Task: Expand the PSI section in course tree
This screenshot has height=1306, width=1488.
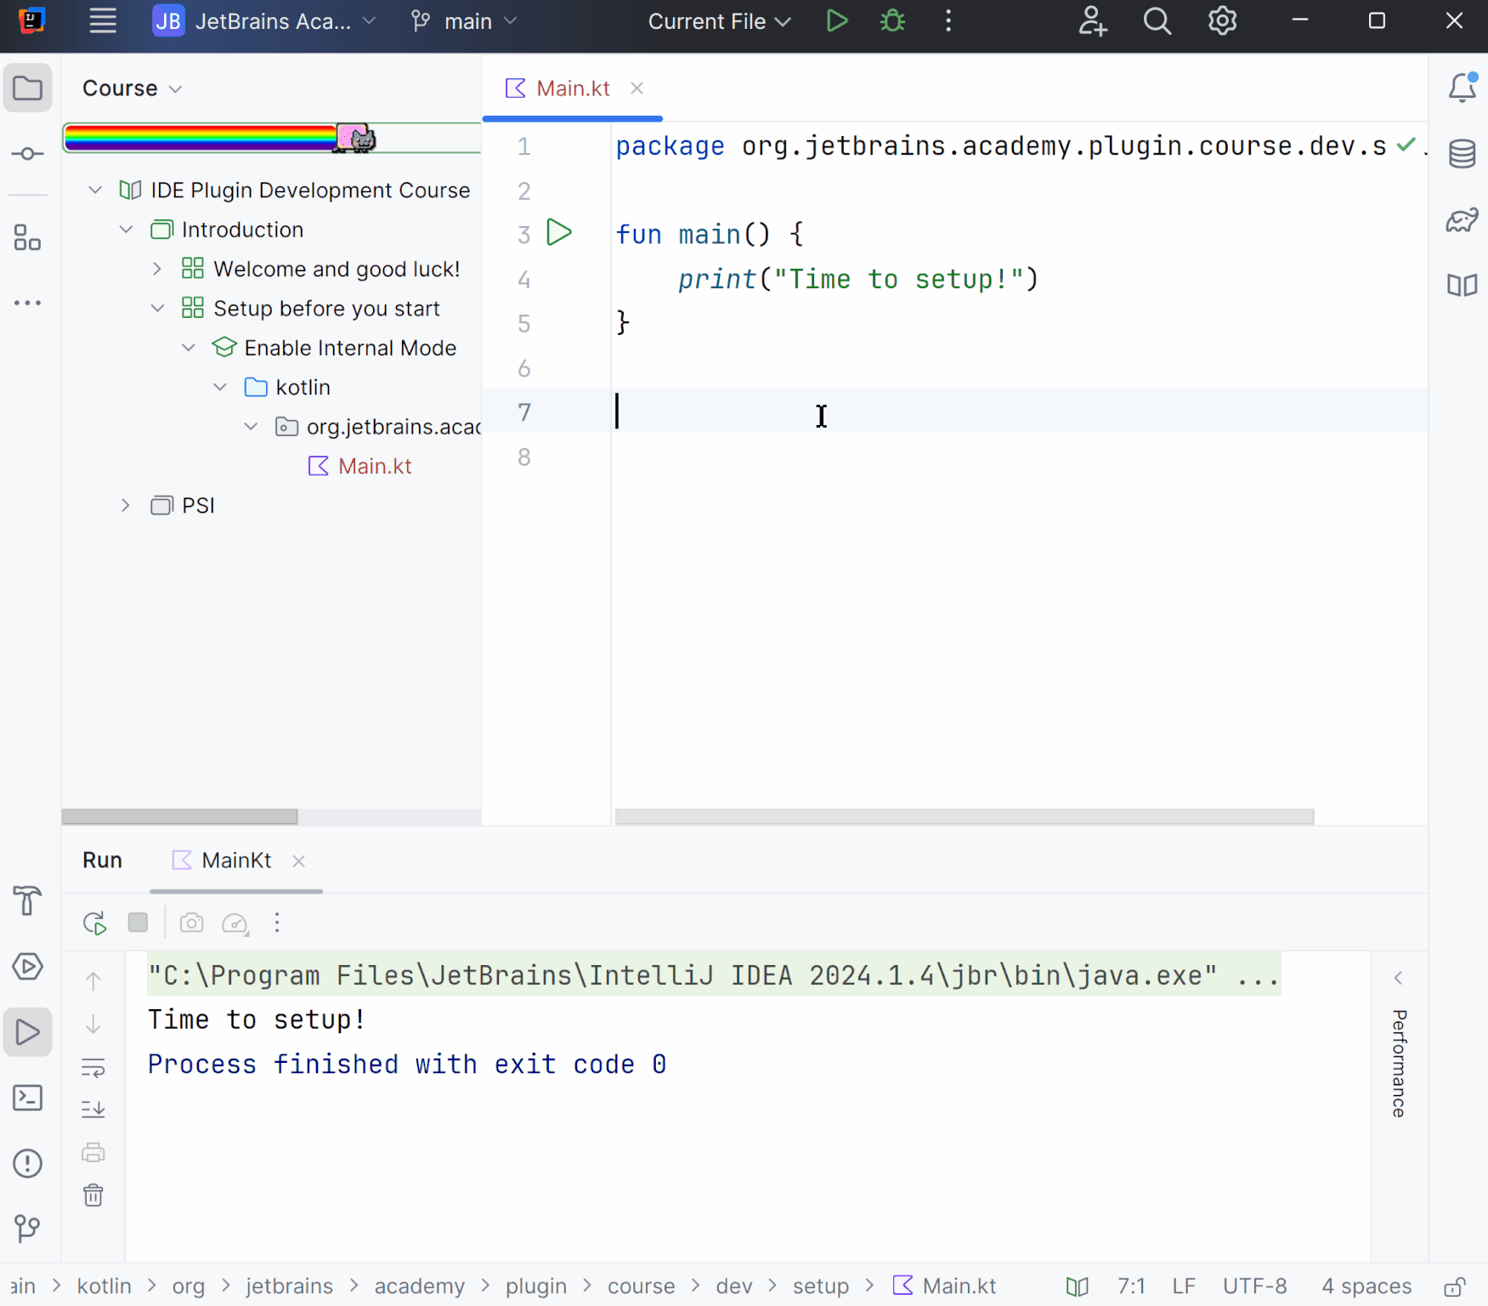Action: point(126,506)
